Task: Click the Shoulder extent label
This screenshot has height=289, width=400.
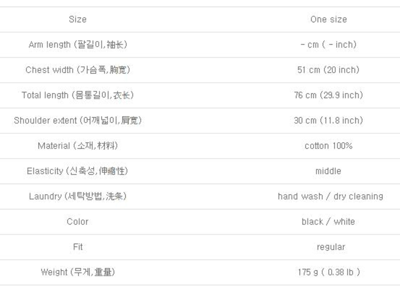Action: click(78, 120)
